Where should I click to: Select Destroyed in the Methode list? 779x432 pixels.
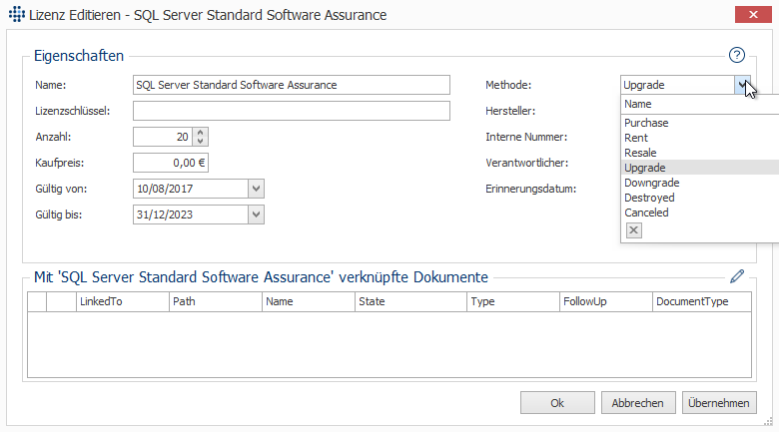click(699, 198)
